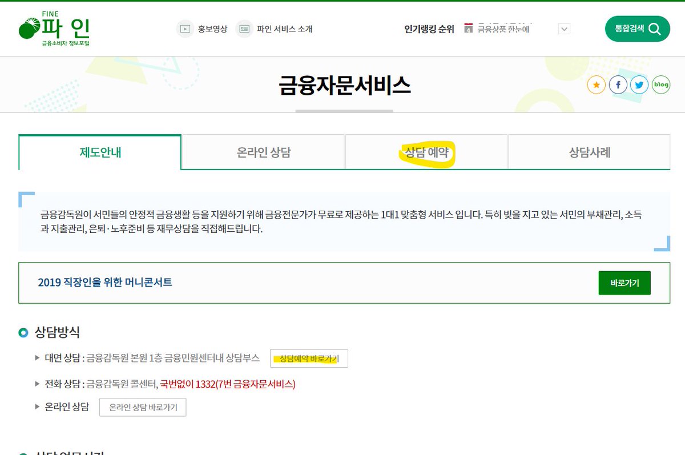The width and height of the screenshot is (685, 455).
Task: Open 상담예약 바로가기 next to 대면 상담
Action: coord(308,359)
